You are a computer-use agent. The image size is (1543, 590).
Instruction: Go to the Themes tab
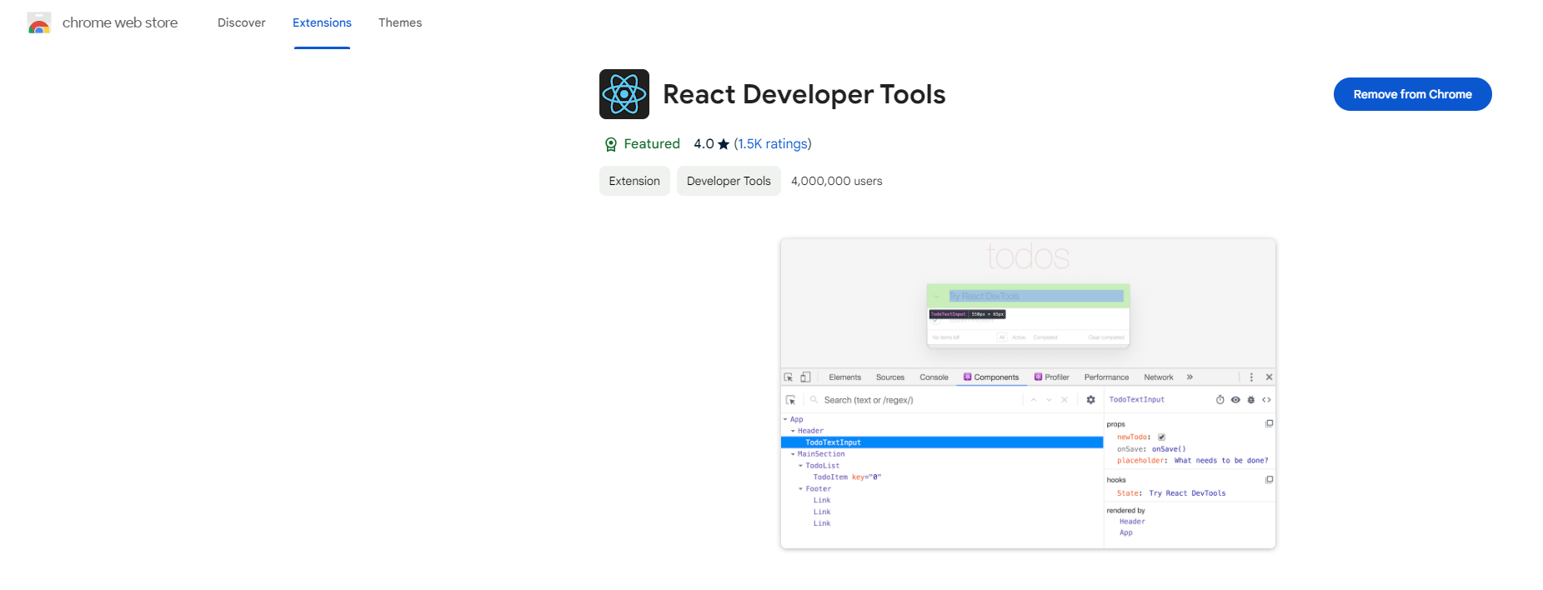click(400, 22)
